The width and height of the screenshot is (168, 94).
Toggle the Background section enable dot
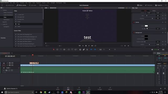[134, 33]
